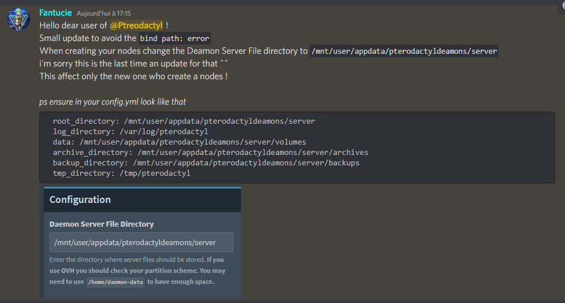Click the message timestamp Aujourd'hui à 17:15
The width and height of the screenshot is (565, 303).
tap(104, 13)
